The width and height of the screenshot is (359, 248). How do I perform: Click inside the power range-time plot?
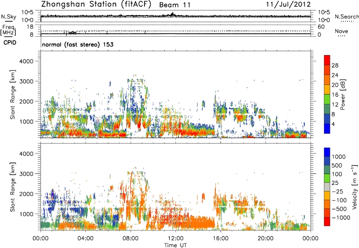pyautogui.click(x=175, y=94)
